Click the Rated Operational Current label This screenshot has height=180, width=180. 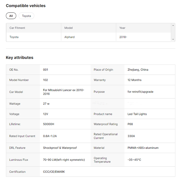[106, 136]
